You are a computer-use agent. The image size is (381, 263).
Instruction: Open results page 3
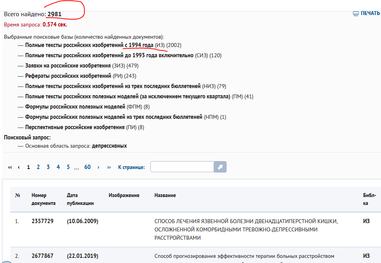(48, 167)
